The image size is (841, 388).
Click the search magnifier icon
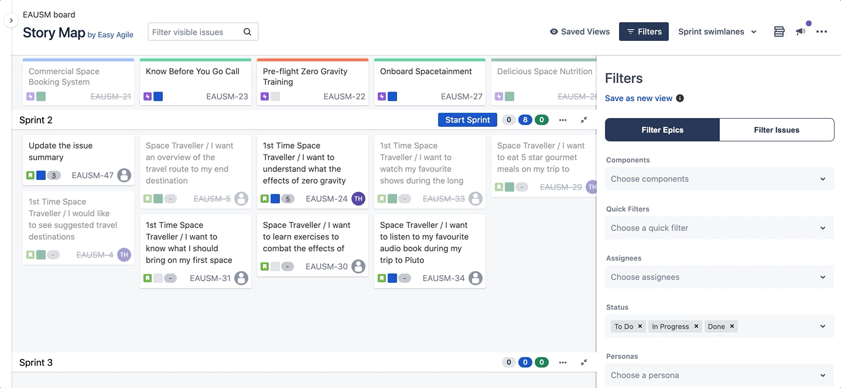tap(247, 32)
